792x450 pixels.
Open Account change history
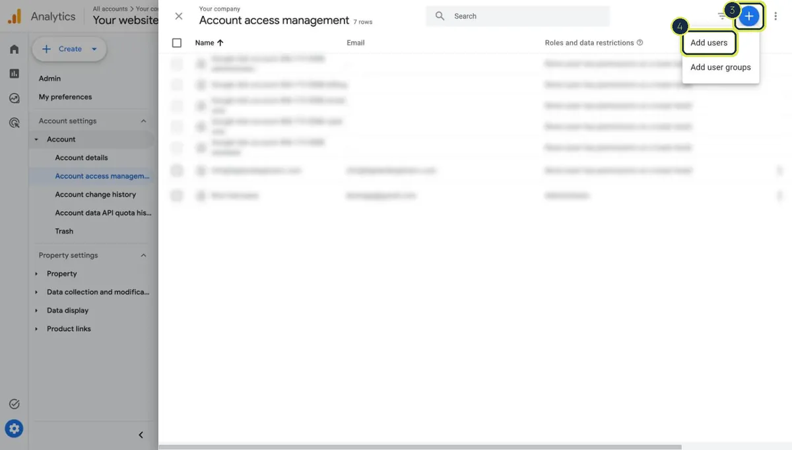(96, 195)
